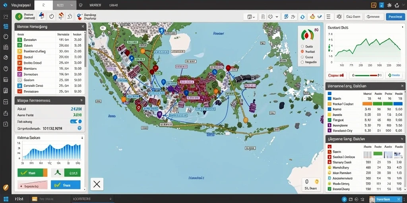Click the white star-burst icon in top-right bar
407x203 pixels.
click(x=389, y=5)
